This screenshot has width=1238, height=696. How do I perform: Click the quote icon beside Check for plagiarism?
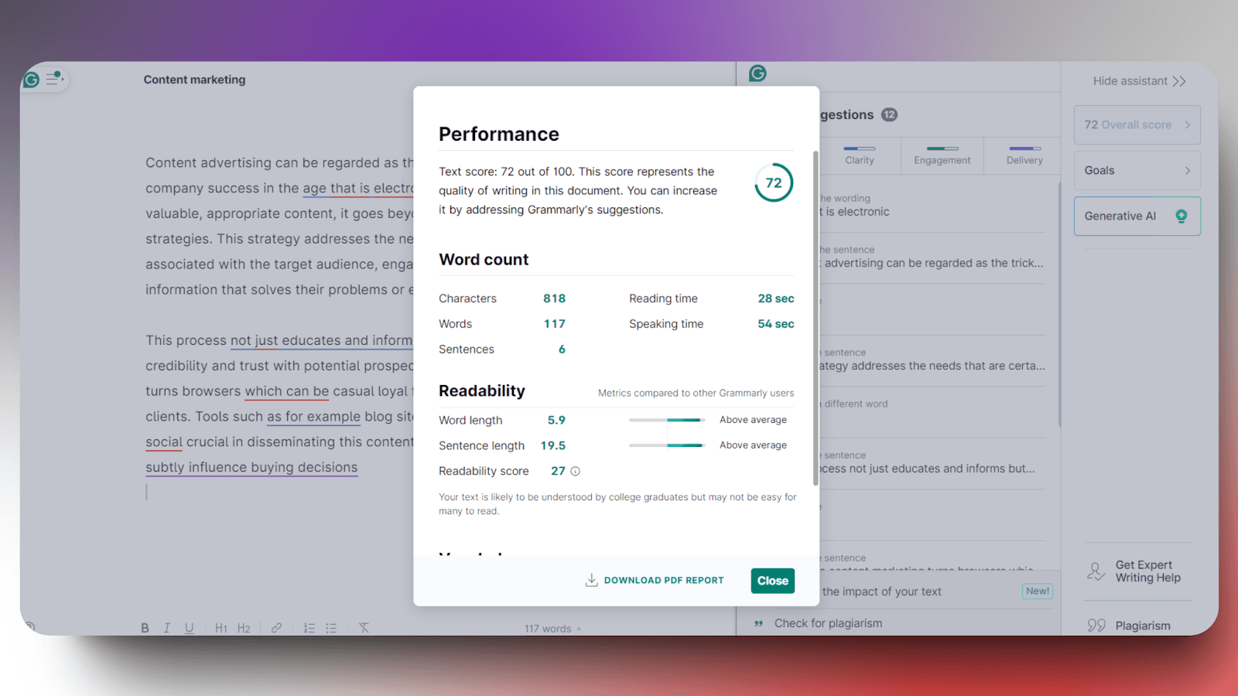(758, 623)
